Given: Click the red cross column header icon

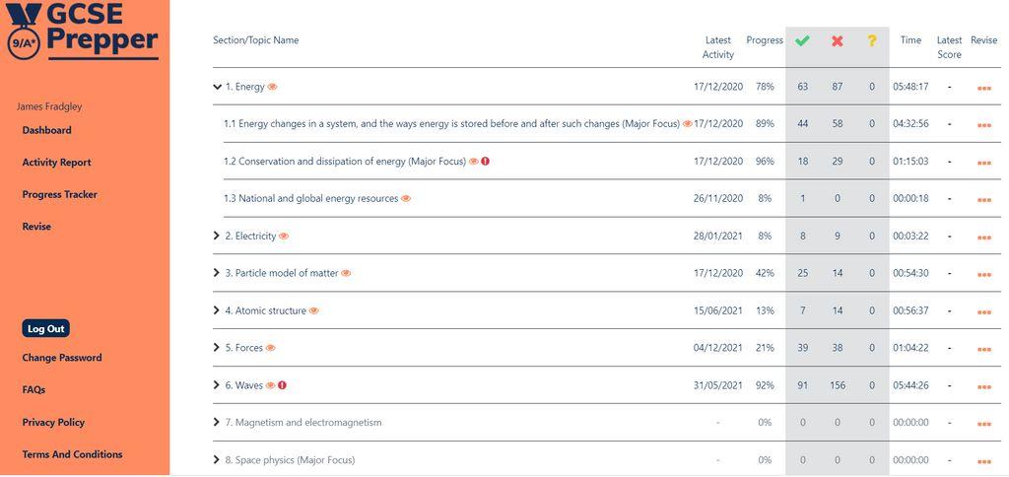Looking at the screenshot, I should point(837,40).
